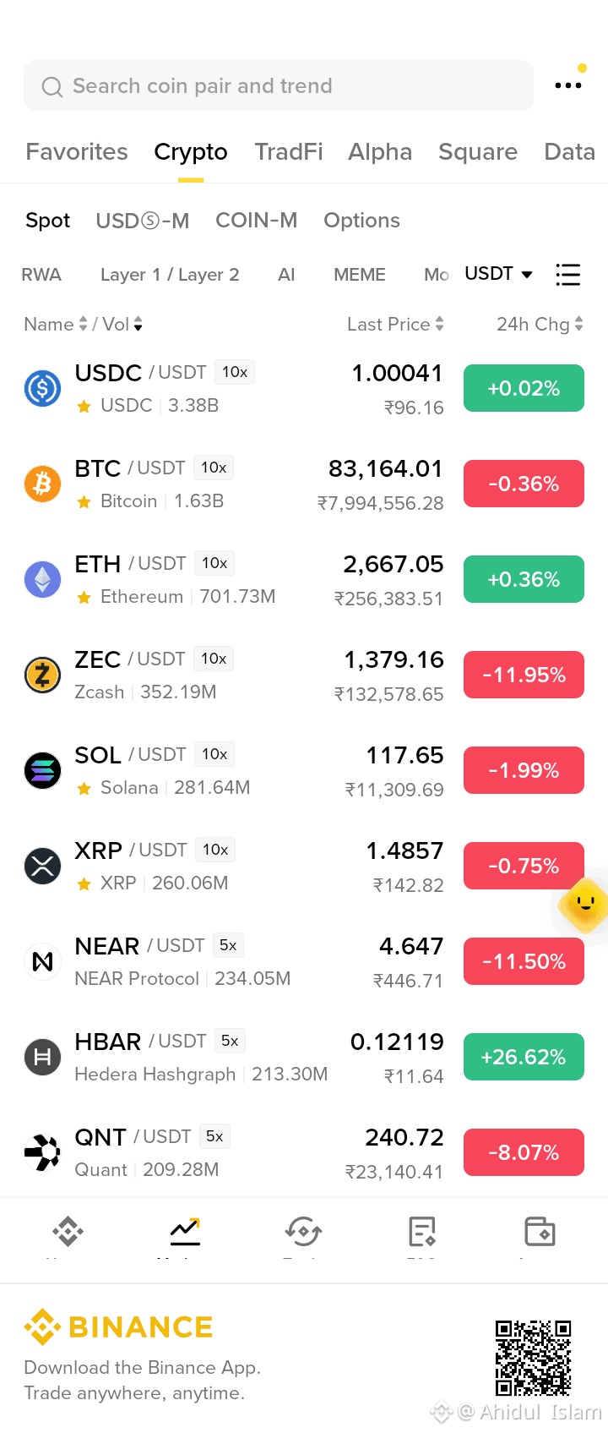Image resolution: width=608 pixels, height=1433 pixels.
Task: Tap the +26.62% HBAR change button
Action: click(x=524, y=1057)
